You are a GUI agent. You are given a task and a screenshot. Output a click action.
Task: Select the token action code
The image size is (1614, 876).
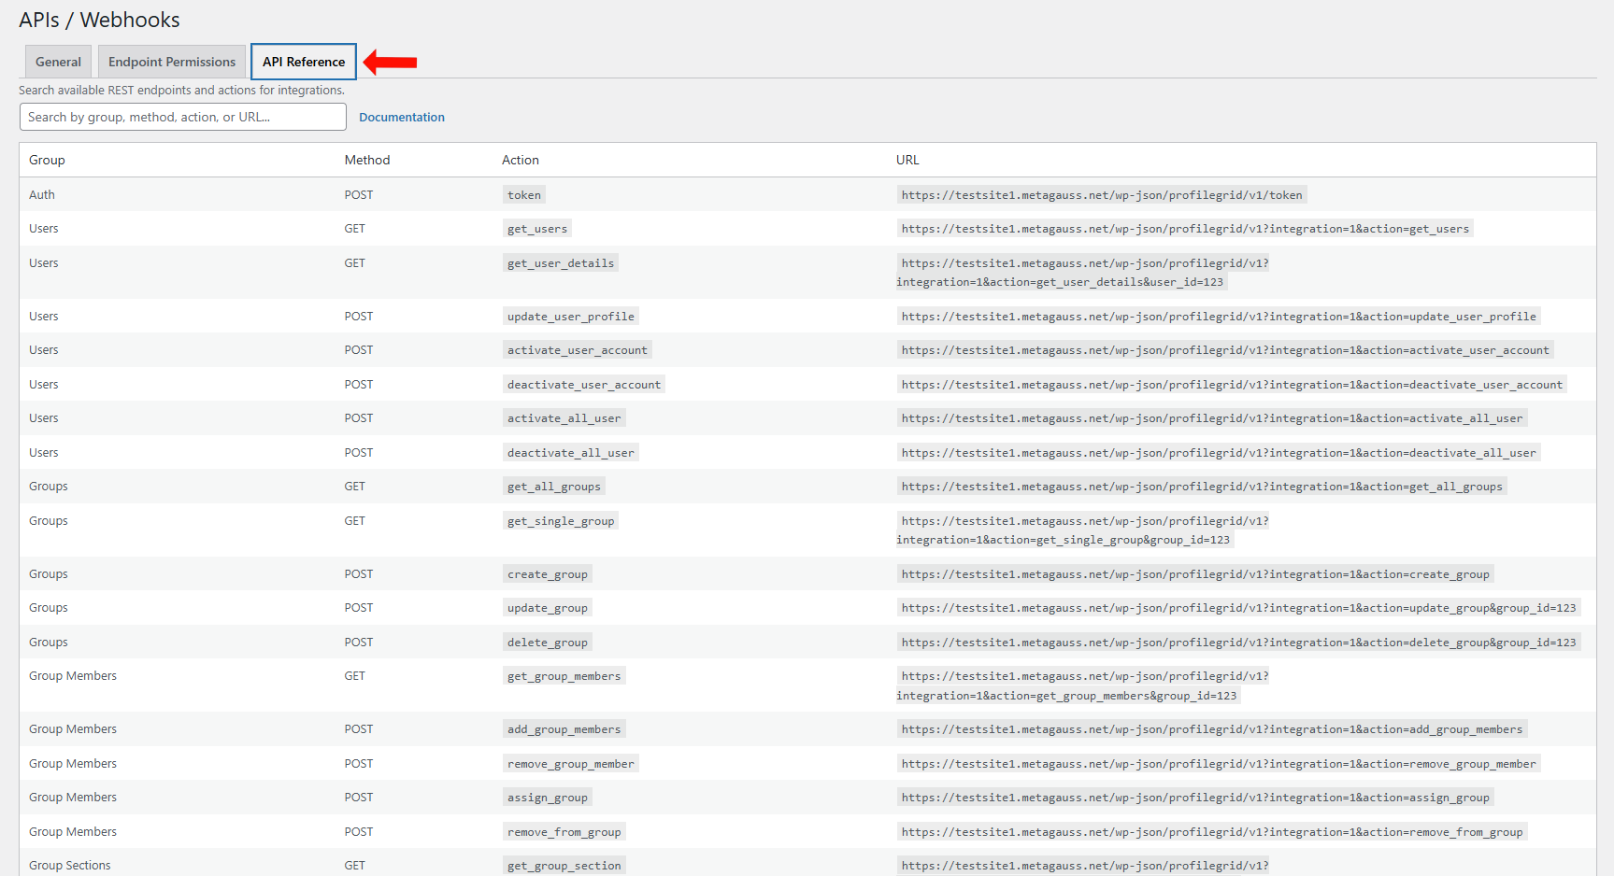(x=523, y=195)
